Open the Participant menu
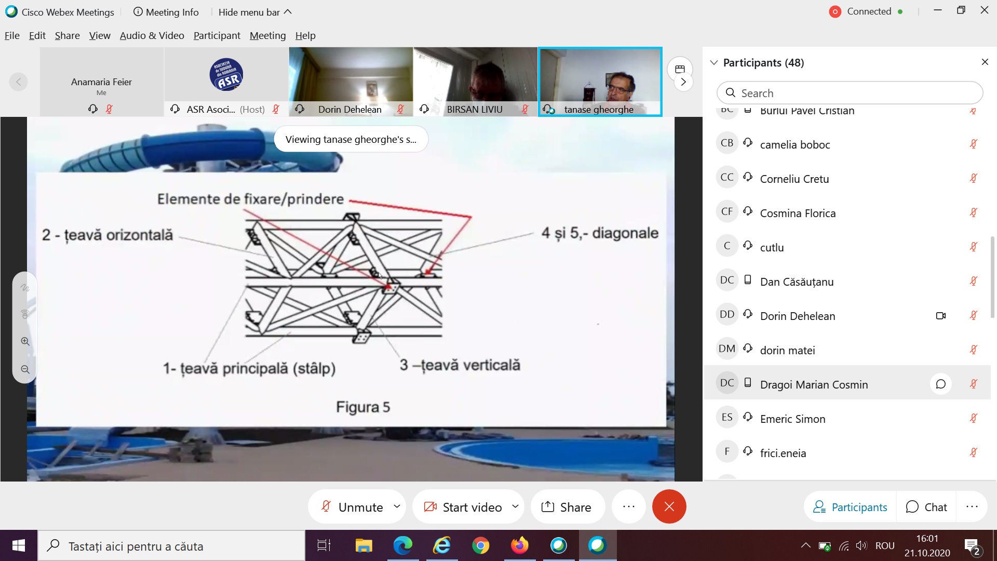 coord(217,35)
